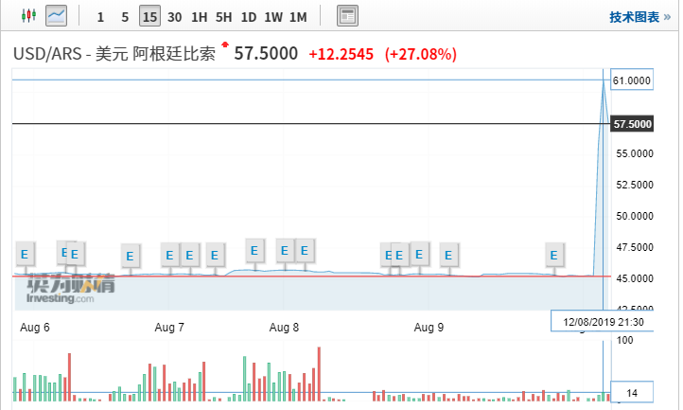
Task: Open the E event marker above Aug 7
Action: [x=169, y=254]
